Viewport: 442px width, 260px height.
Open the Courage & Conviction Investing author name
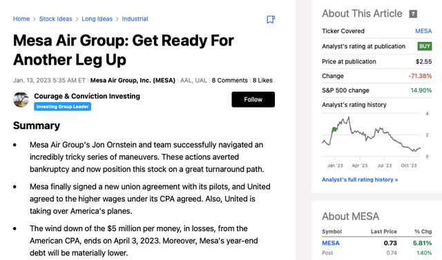click(87, 97)
